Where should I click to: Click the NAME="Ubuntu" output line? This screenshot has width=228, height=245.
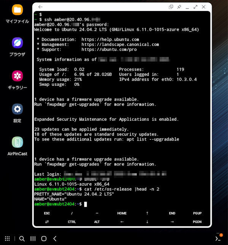click(50, 199)
